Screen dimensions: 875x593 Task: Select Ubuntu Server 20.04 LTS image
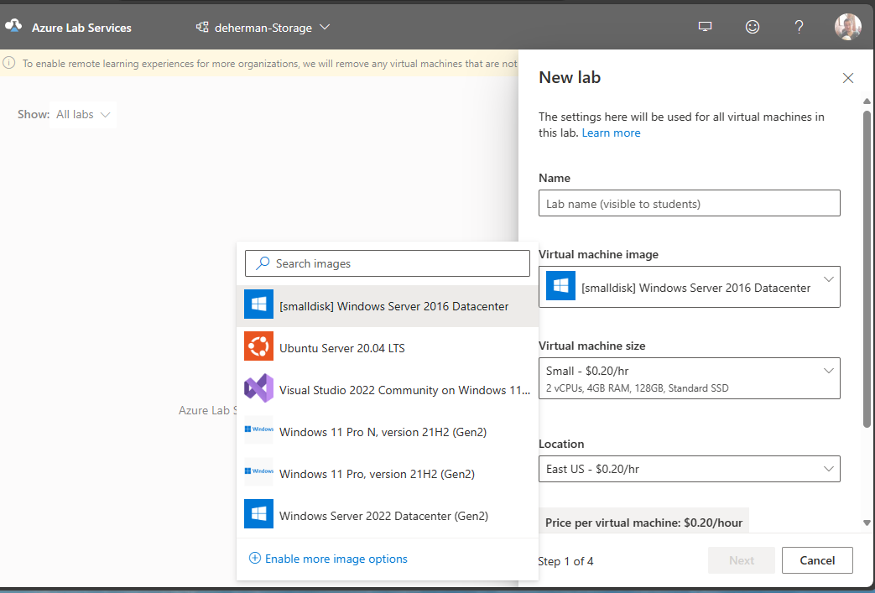[x=388, y=348]
